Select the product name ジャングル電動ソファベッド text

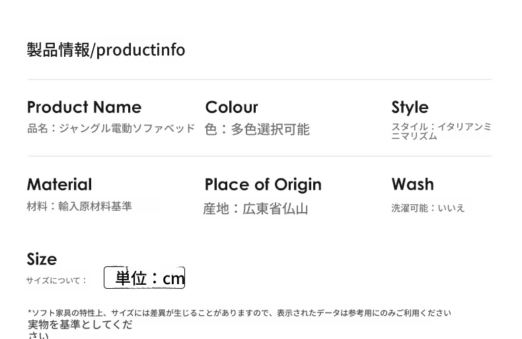(126, 128)
